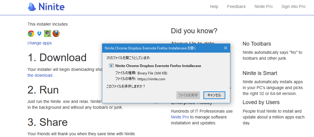
Task: Click 'Binary File (300 KB)' text
Action: [152, 73]
